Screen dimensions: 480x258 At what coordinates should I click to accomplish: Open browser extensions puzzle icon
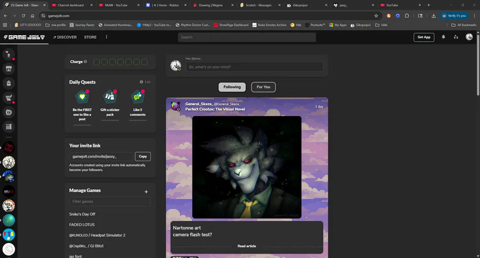click(x=407, y=15)
